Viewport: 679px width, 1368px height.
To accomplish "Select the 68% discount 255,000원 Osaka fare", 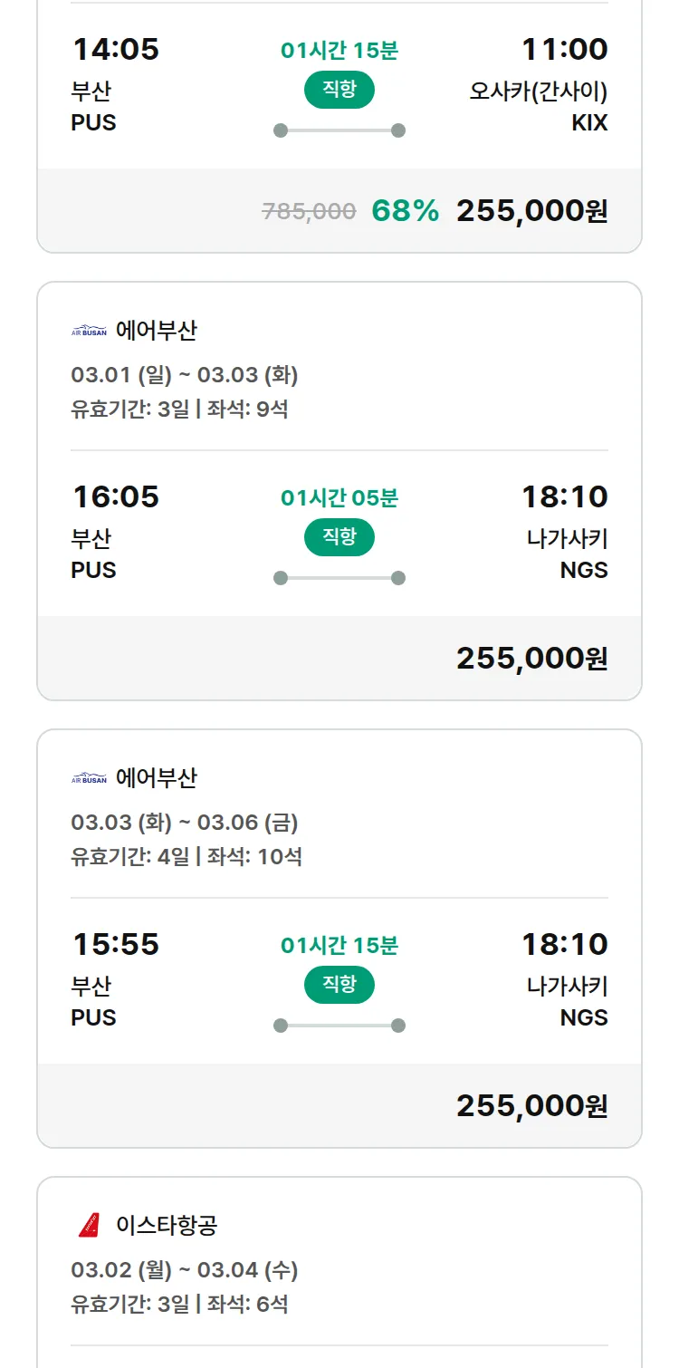I will tap(531, 211).
